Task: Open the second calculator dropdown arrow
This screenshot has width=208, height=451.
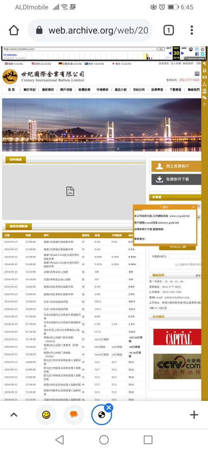Action: click(199, 217)
